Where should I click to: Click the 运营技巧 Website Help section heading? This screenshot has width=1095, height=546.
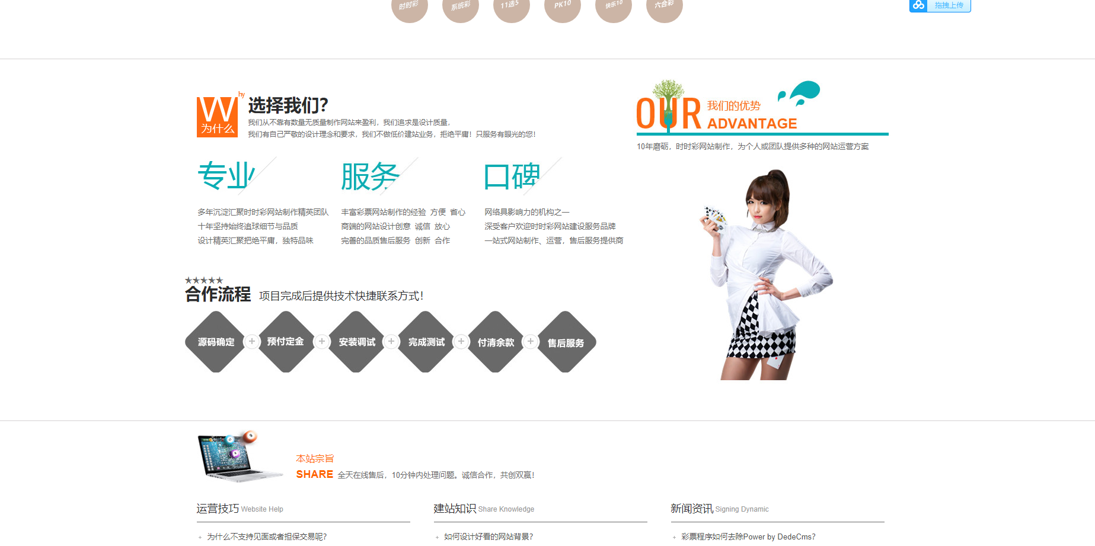point(240,509)
